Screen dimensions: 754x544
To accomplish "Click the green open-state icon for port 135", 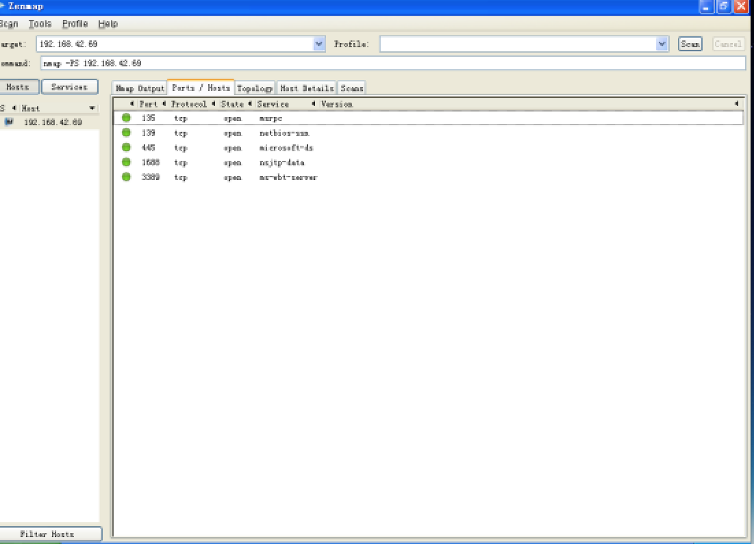I will (x=127, y=118).
